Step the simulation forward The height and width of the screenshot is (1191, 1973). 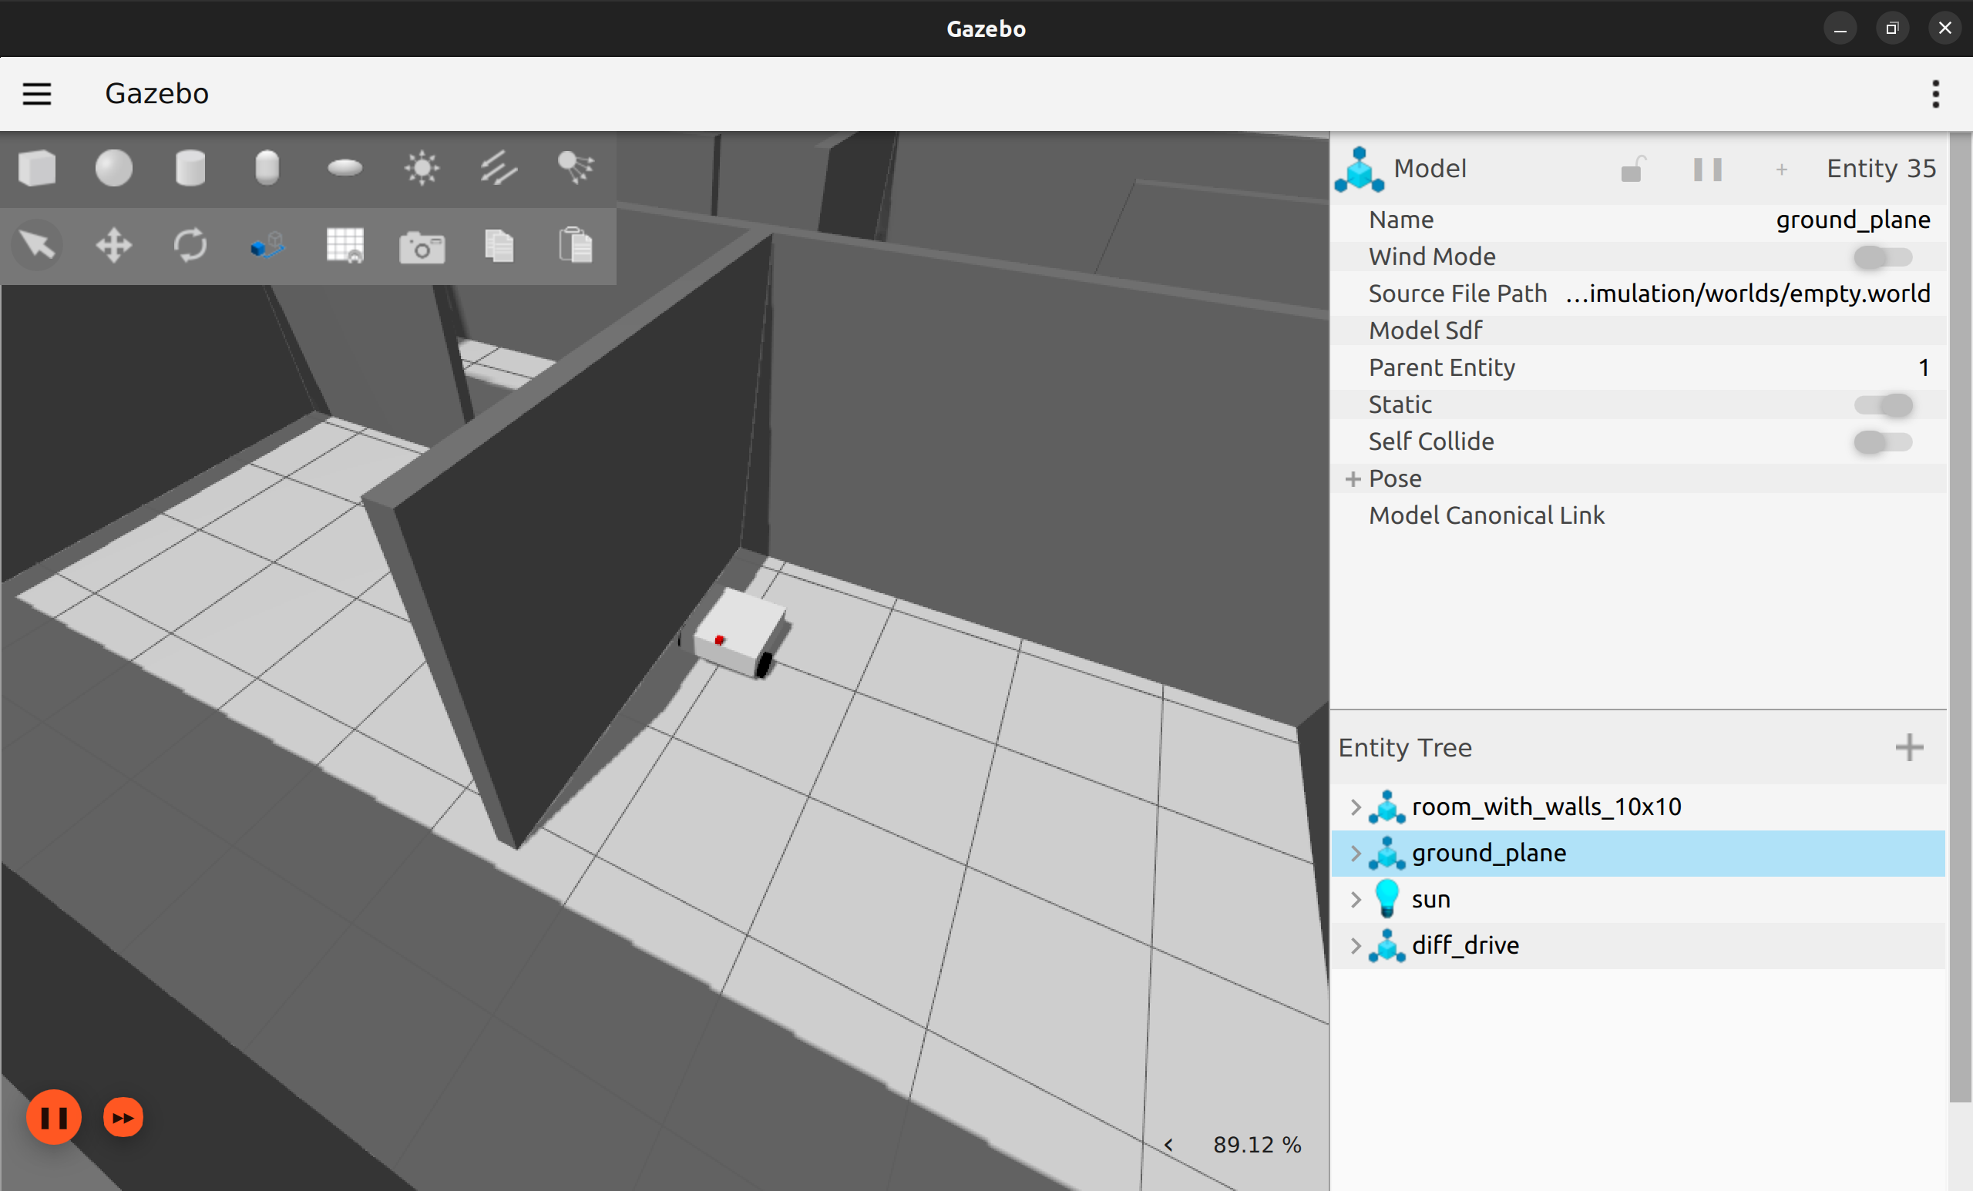click(123, 1117)
